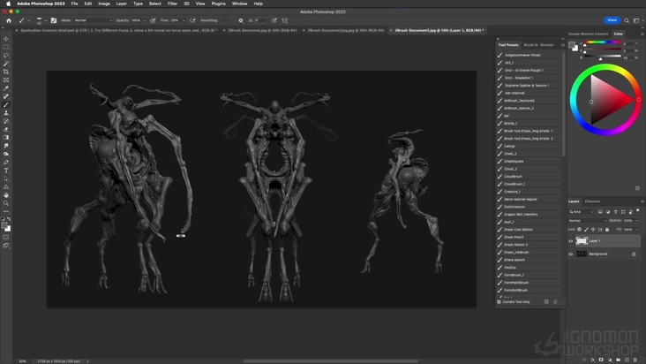Select the Layer 1 thumbnail

(x=582, y=240)
